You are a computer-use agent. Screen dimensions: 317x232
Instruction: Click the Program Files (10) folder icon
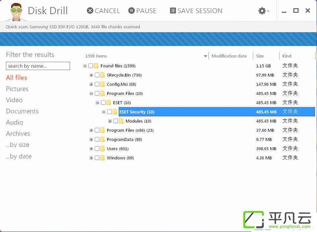pos(103,94)
